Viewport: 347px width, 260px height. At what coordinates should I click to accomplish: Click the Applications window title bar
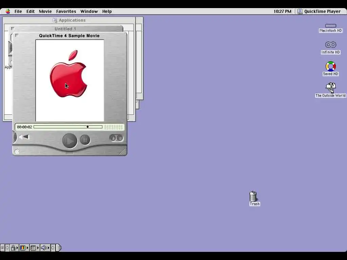69,20
